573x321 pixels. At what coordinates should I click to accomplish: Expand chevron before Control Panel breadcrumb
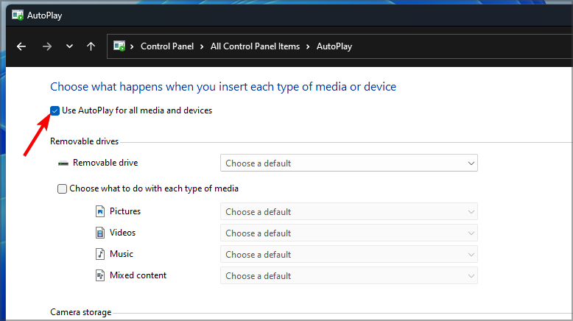[132, 46]
